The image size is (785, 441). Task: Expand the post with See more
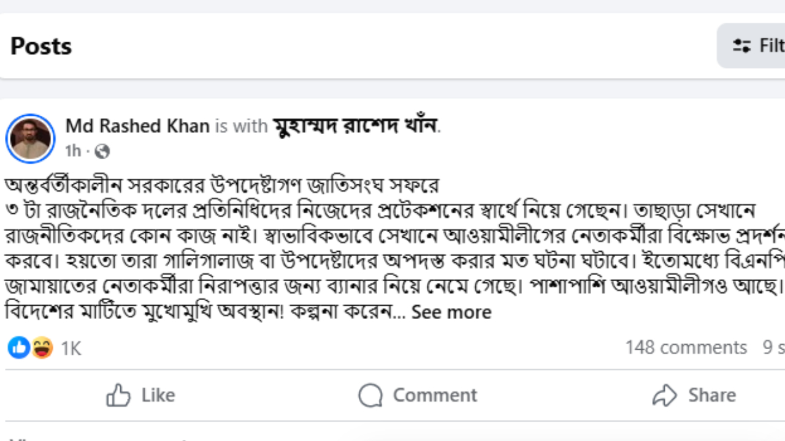coord(451,312)
